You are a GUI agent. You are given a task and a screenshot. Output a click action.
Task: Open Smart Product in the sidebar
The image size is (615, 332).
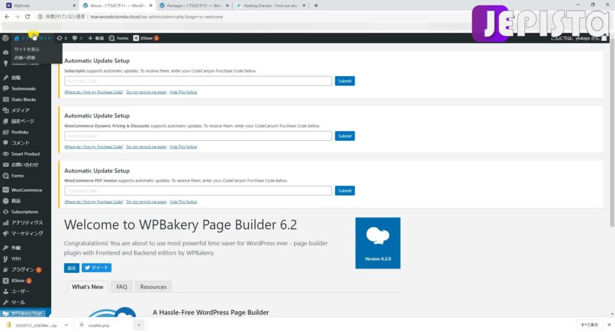click(x=25, y=154)
